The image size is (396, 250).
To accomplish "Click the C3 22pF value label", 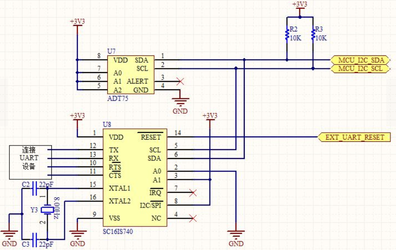I will coord(46,244).
